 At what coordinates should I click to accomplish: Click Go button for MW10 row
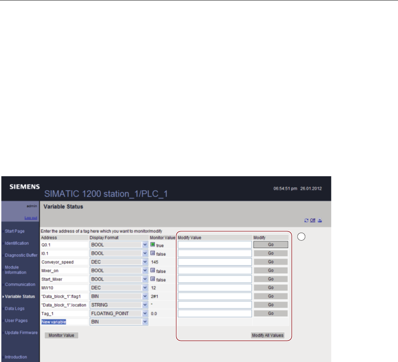pos(271,288)
